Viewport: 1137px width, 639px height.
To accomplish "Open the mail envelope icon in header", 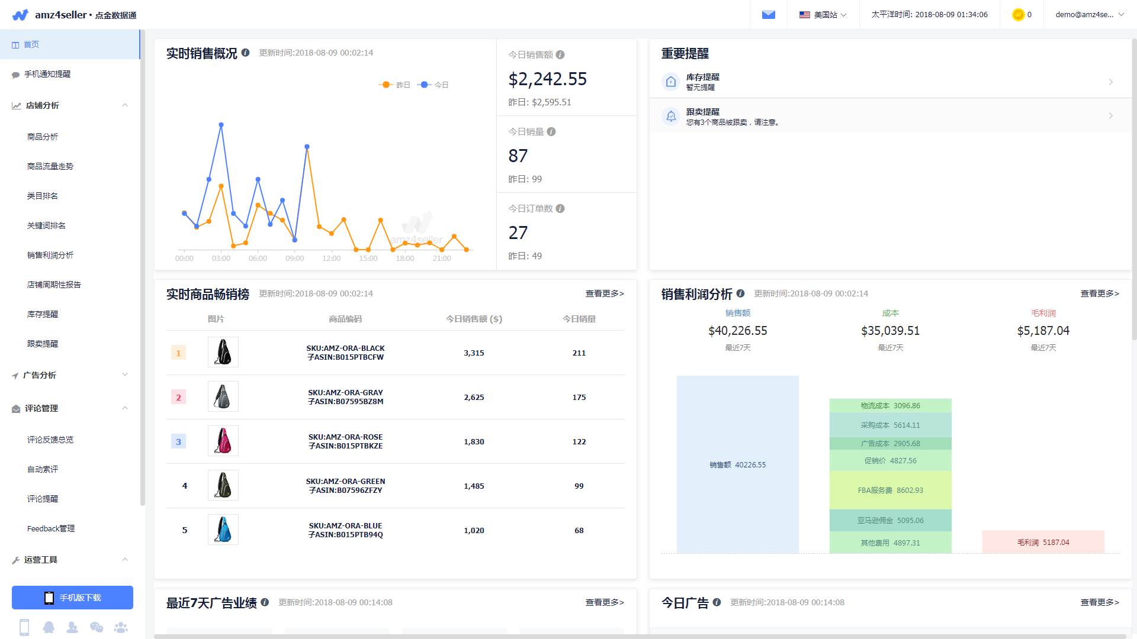I will click(x=768, y=15).
